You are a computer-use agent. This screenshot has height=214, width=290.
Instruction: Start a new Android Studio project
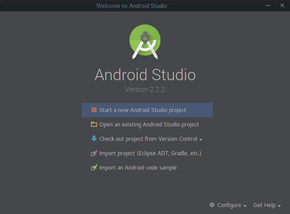coord(147,110)
